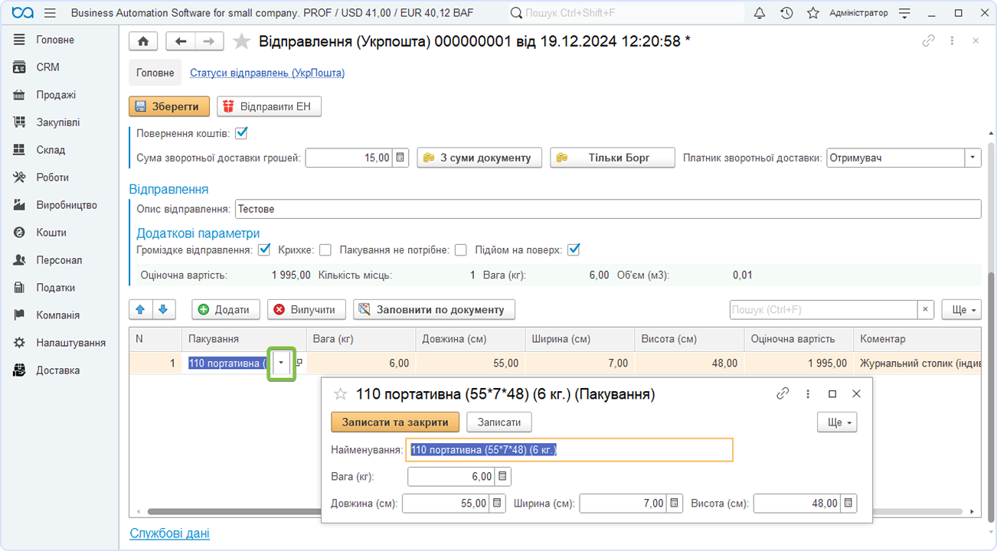
Task: Focus the Найменування field in popup
Action: pyautogui.click(x=570, y=450)
